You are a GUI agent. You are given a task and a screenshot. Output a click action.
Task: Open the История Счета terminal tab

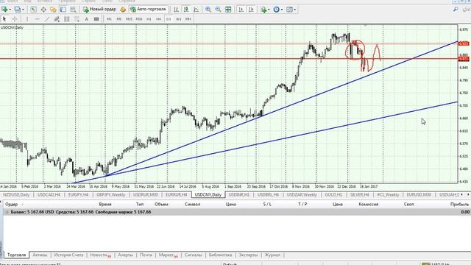68,255
